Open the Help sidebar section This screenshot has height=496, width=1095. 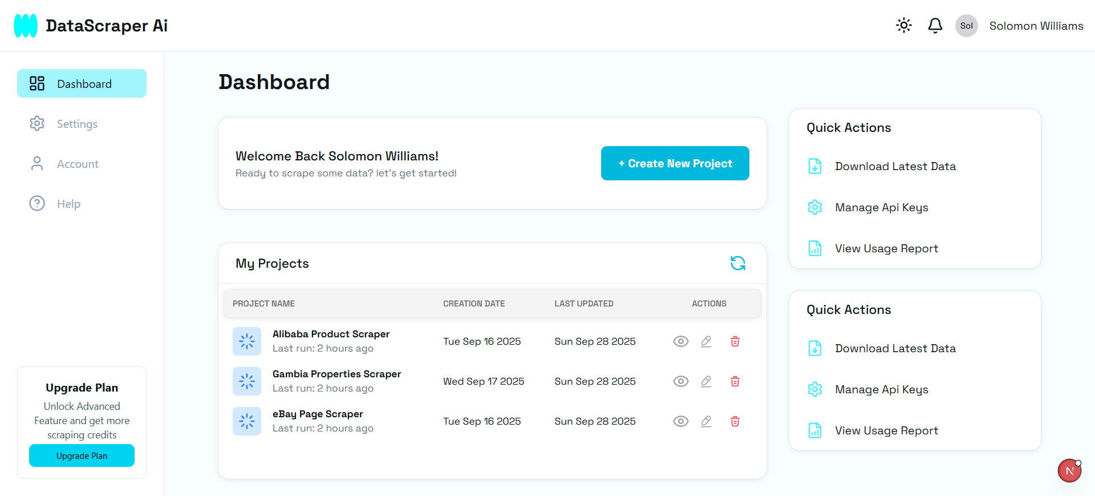(68, 204)
